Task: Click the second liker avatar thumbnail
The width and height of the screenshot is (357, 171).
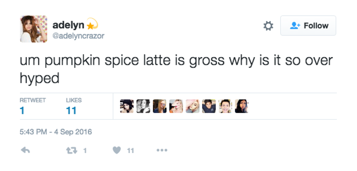Action: click(x=143, y=106)
